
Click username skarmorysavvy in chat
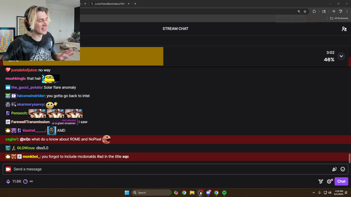pos(31,105)
